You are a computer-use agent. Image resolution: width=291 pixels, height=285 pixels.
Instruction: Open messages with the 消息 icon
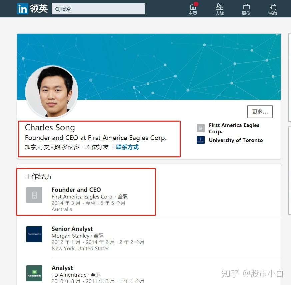point(273,9)
